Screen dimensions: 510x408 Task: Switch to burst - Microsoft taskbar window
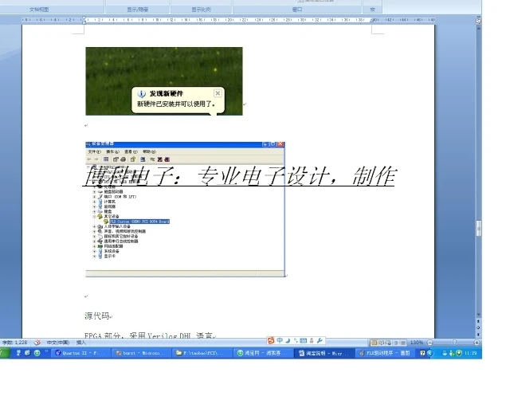coord(142,353)
